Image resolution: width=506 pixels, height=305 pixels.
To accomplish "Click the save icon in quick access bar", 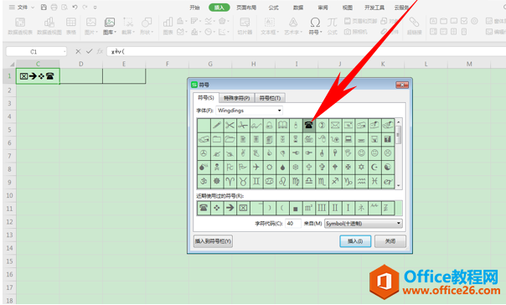I will pyautogui.click(x=44, y=7).
